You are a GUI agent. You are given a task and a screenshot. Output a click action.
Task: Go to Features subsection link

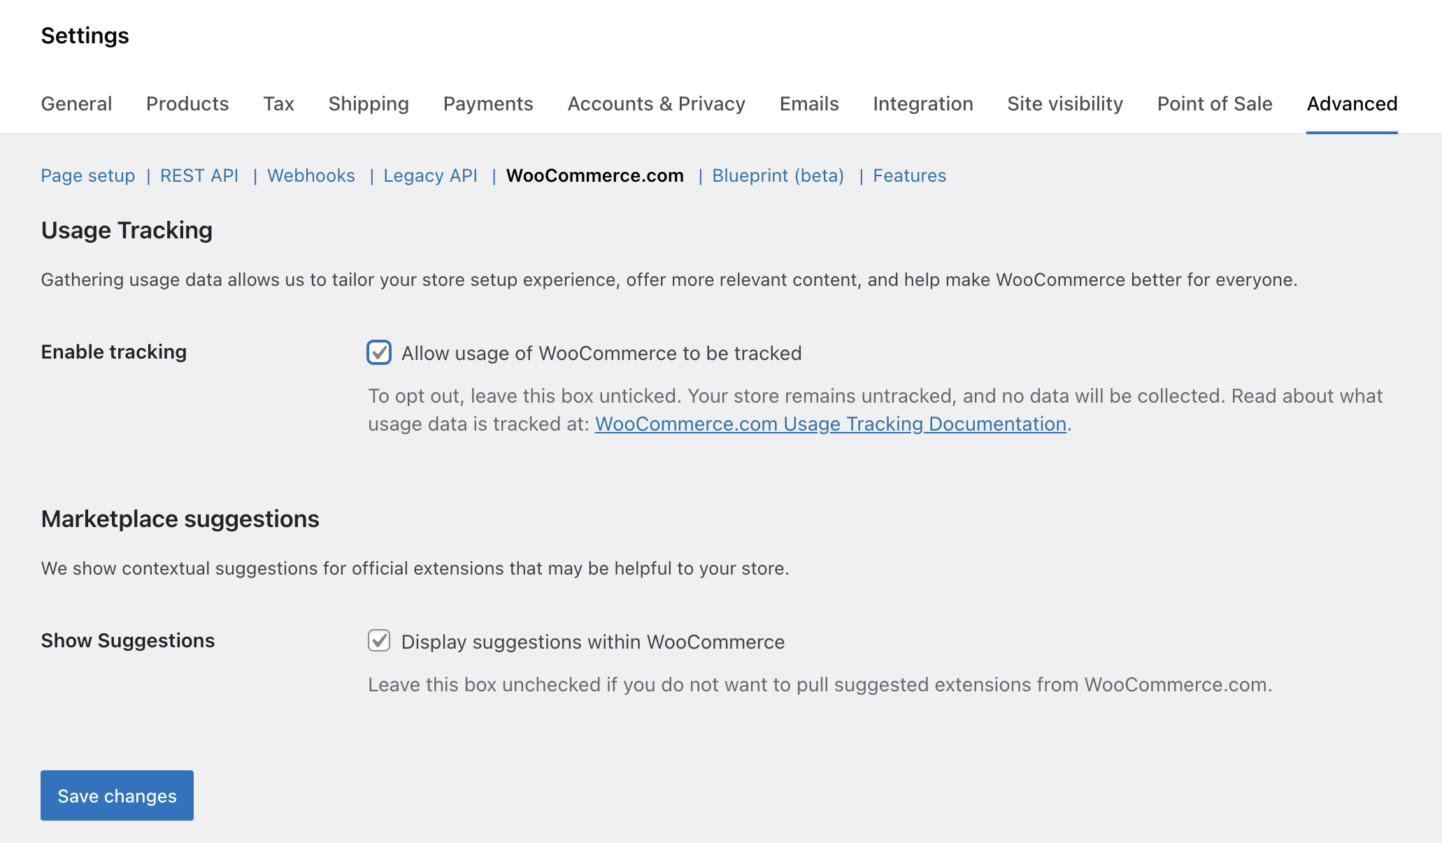[909, 175]
